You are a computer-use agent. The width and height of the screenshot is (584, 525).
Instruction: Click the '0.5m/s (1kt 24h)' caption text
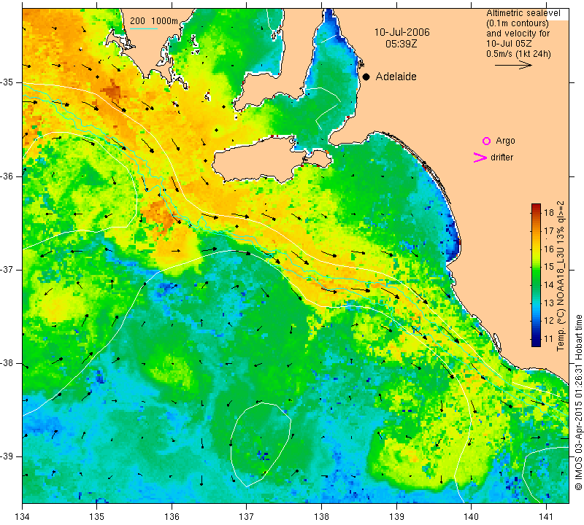click(518, 54)
